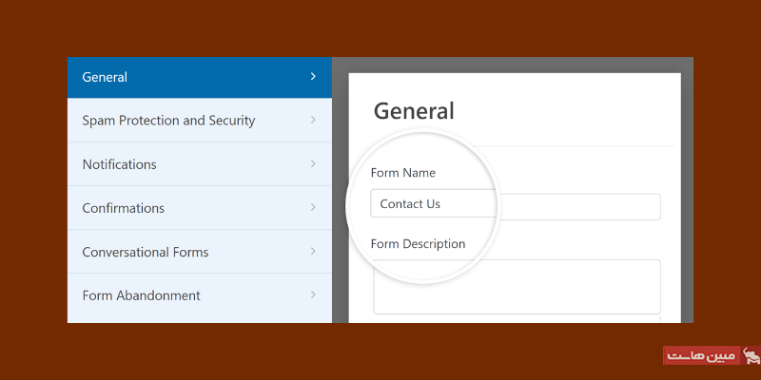Click the chevron arrow beside General
Viewport: 761px width, 380px height.
click(313, 77)
